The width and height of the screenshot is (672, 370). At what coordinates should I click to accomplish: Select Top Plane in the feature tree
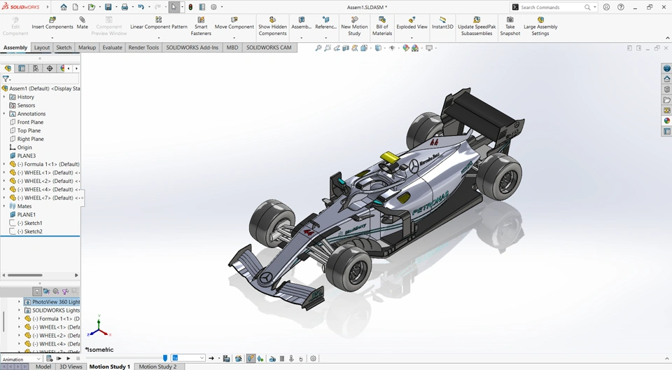[29, 130]
